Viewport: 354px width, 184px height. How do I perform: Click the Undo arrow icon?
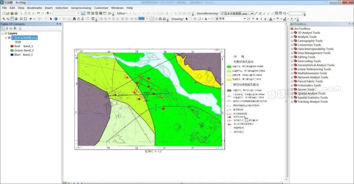[38, 13]
